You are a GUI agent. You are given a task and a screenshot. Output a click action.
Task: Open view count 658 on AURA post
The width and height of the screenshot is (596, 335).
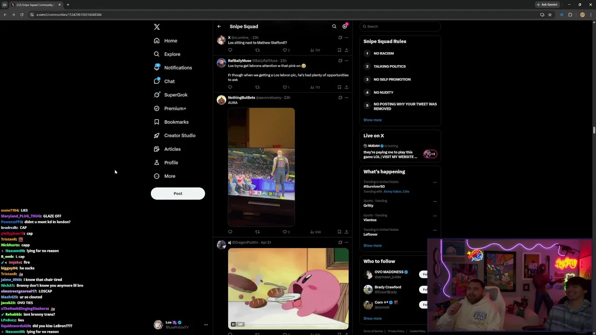[x=315, y=232]
